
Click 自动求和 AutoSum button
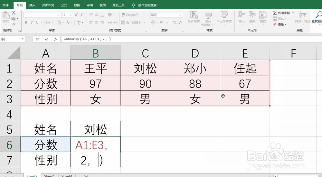point(281,13)
